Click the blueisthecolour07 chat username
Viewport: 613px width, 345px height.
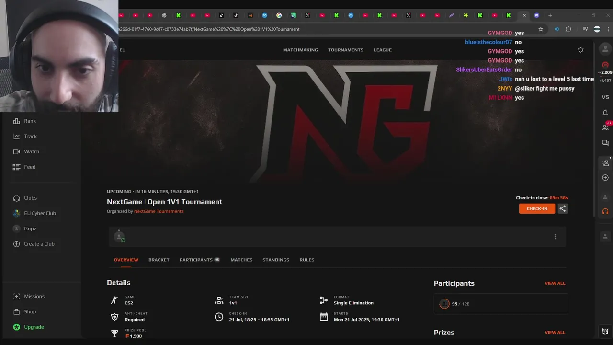(488, 42)
